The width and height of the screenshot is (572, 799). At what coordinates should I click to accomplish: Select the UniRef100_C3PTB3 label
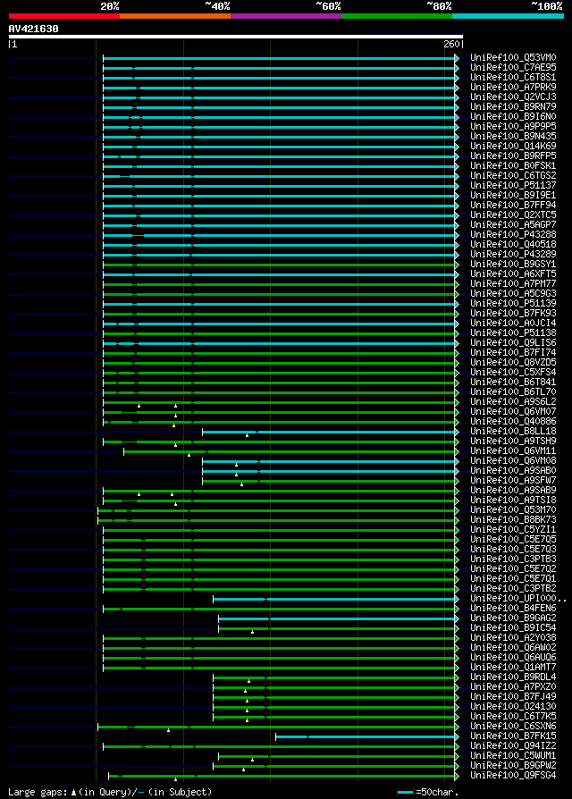(x=513, y=559)
